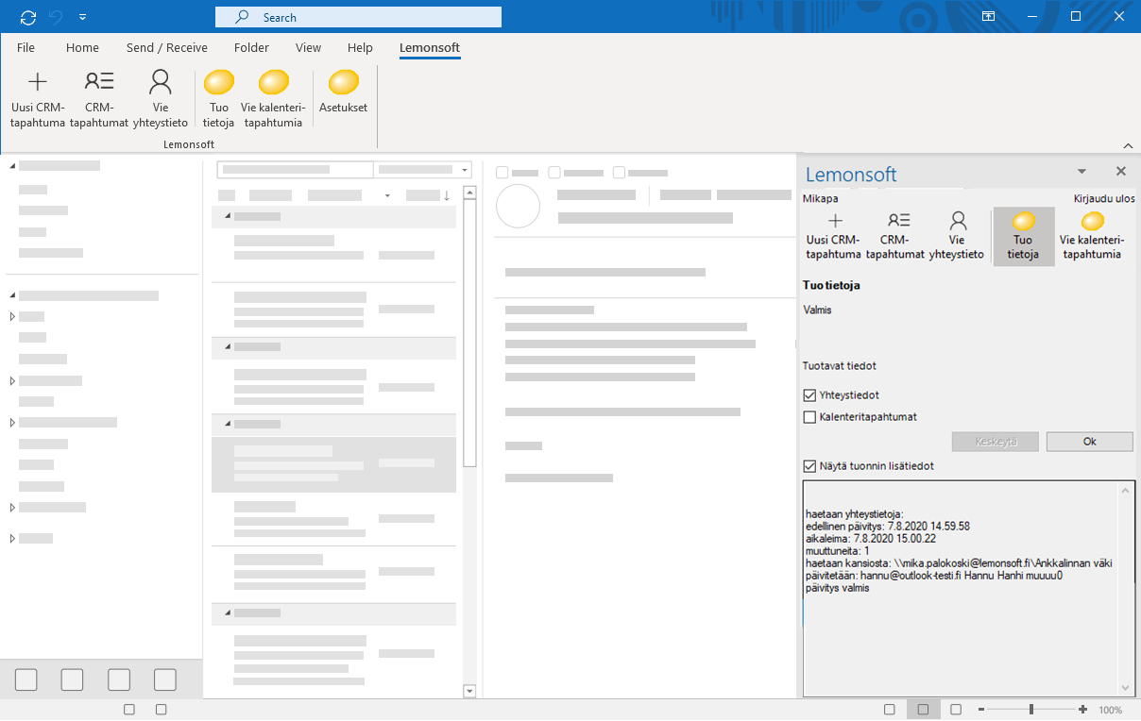Image resolution: width=1141 pixels, height=721 pixels.
Task: Open the View tab
Action: (308, 47)
